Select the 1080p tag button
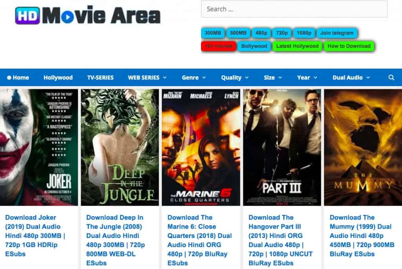This screenshot has height=269, width=402. [304, 33]
